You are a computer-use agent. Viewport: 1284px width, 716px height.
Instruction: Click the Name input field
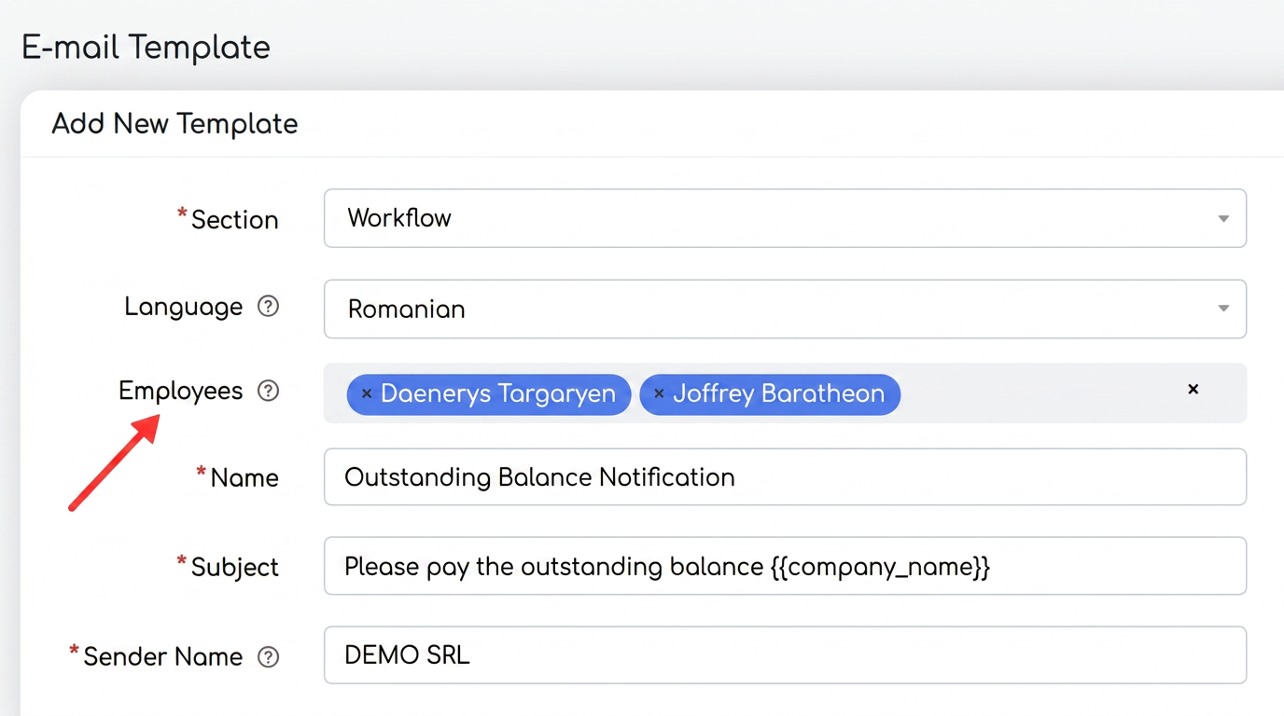(x=785, y=477)
